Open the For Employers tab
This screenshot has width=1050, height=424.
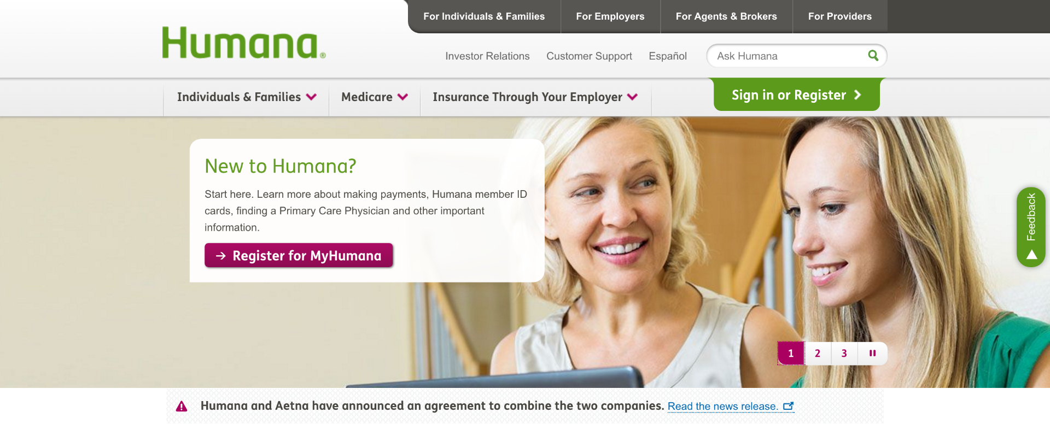point(610,16)
